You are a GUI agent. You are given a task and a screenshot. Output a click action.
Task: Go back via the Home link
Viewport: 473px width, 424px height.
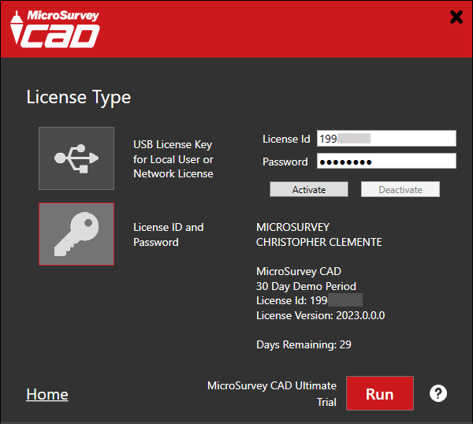[47, 394]
